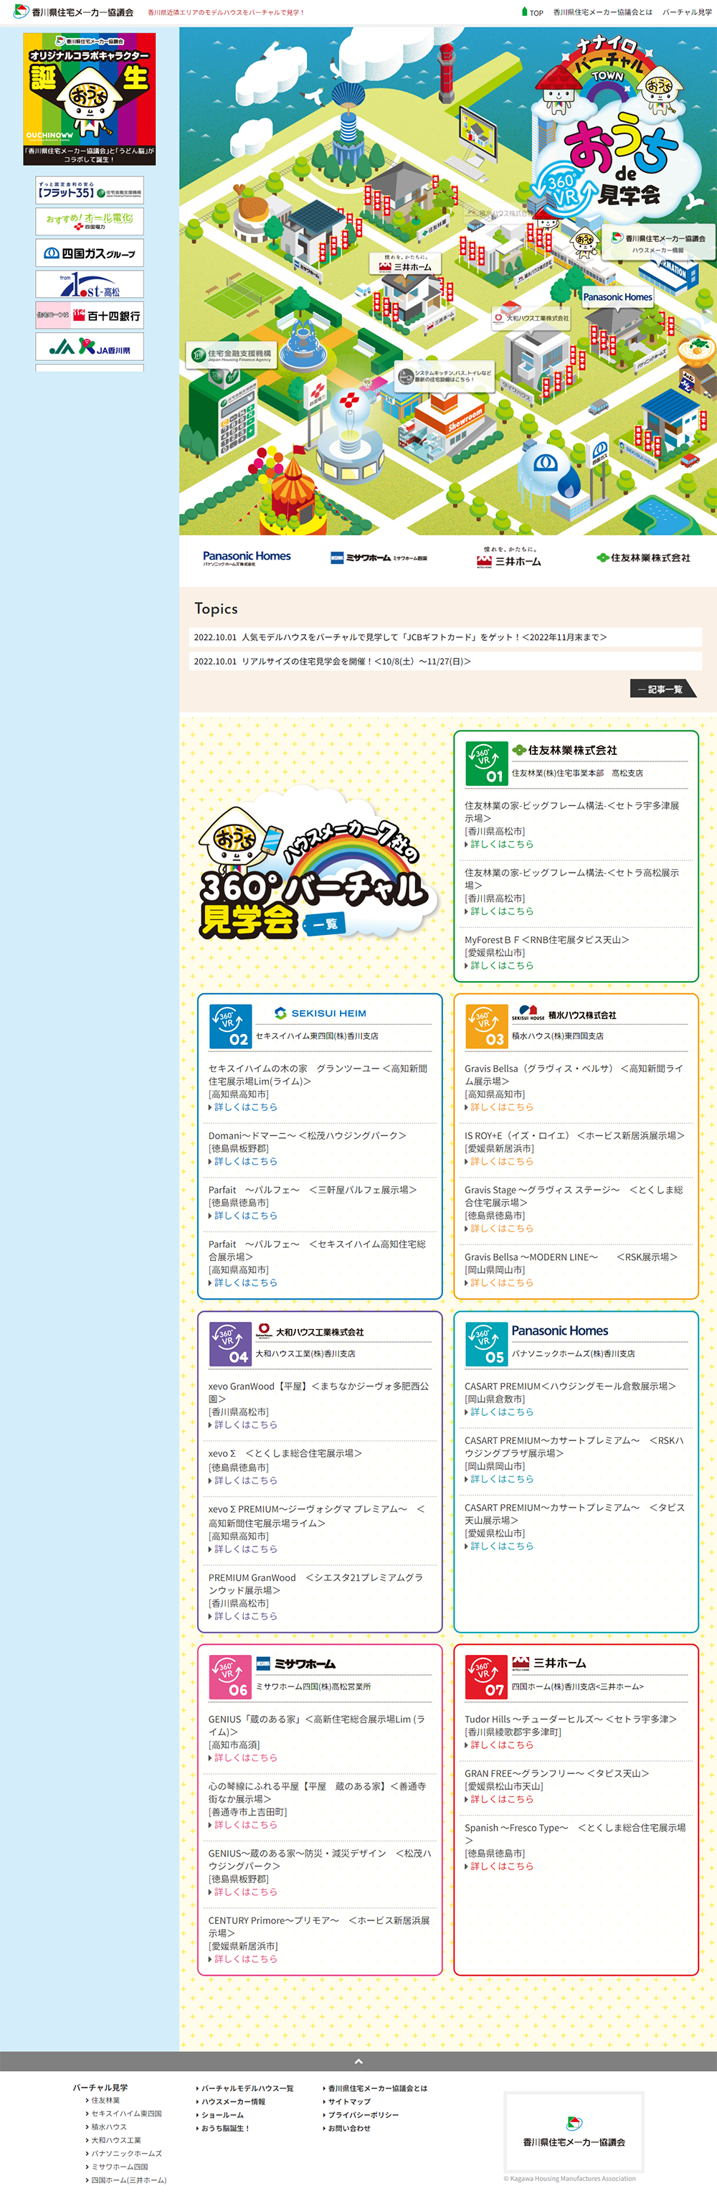The image size is (717, 2206).
Task: Open footer サイトマップ link
Action: [348, 2101]
